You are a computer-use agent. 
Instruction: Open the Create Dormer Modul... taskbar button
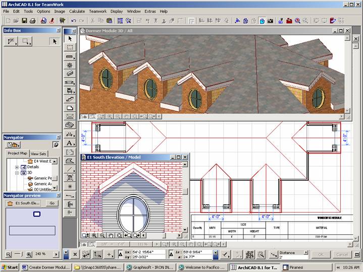click(46, 267)
